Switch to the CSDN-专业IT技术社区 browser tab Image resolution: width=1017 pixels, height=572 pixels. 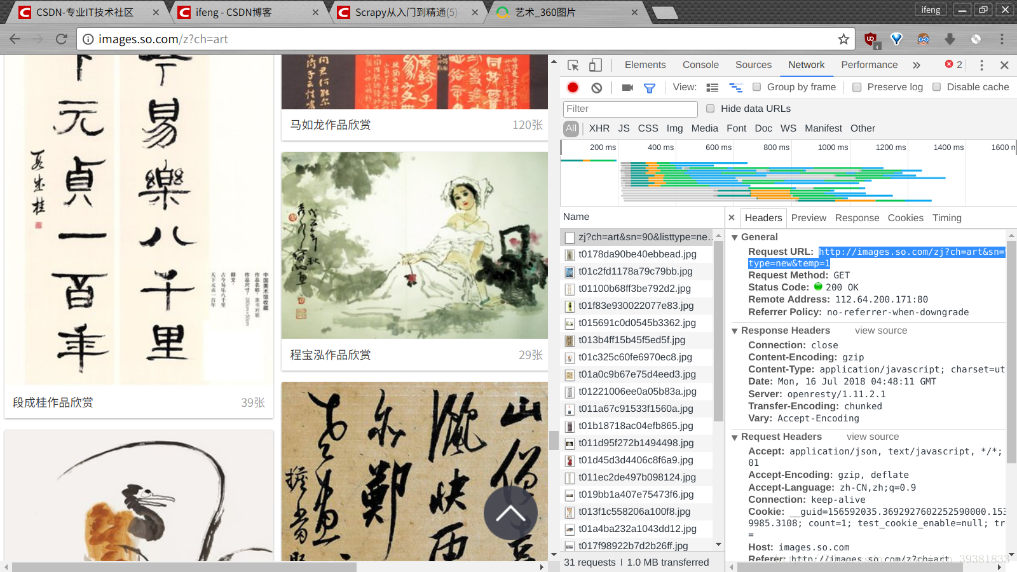click(x=85, y=13)
